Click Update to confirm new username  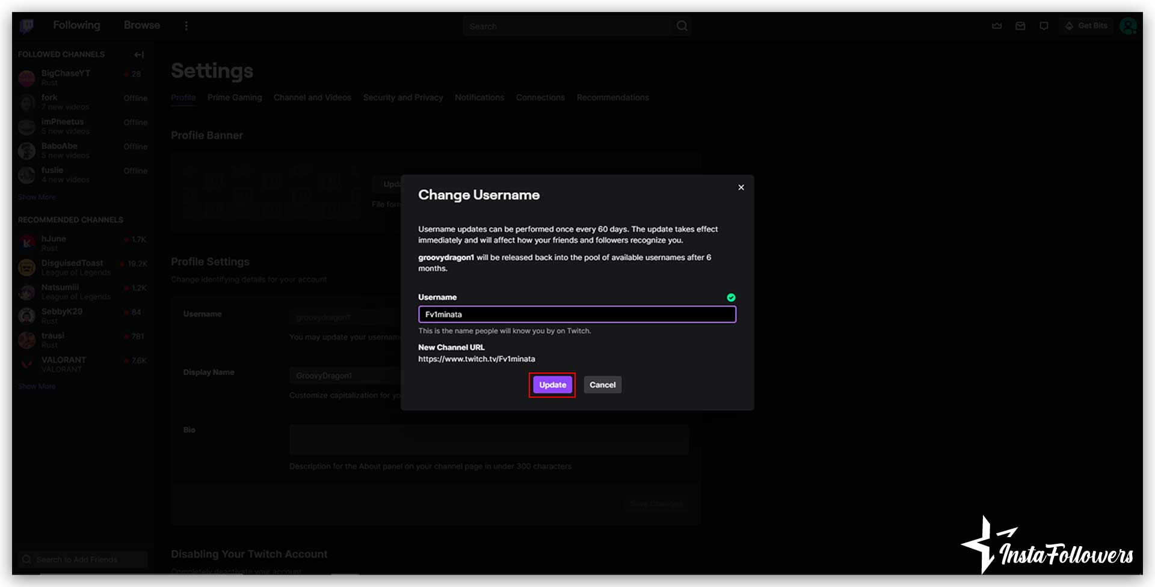552,385
